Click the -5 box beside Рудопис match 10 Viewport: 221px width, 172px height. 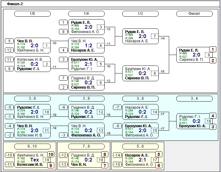9,107
